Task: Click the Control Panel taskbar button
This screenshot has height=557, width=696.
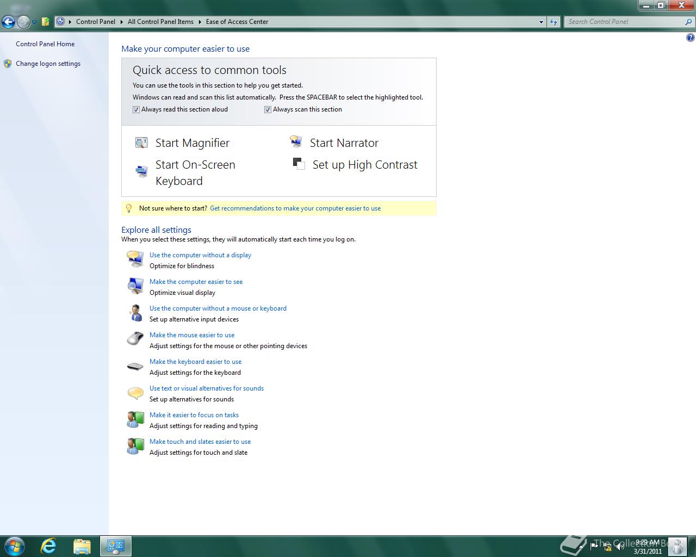Action: click(116, 546)
